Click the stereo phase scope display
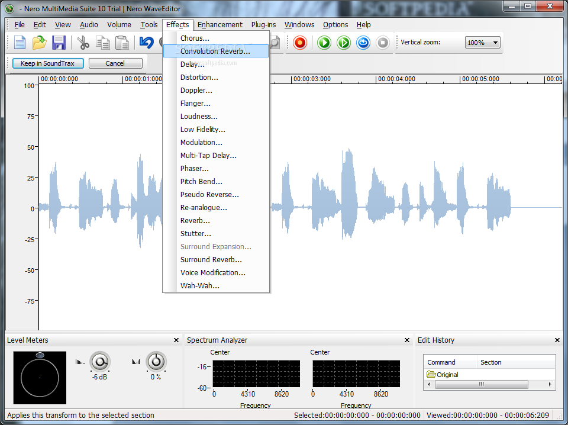568x425 pixels. coord(40,378)
